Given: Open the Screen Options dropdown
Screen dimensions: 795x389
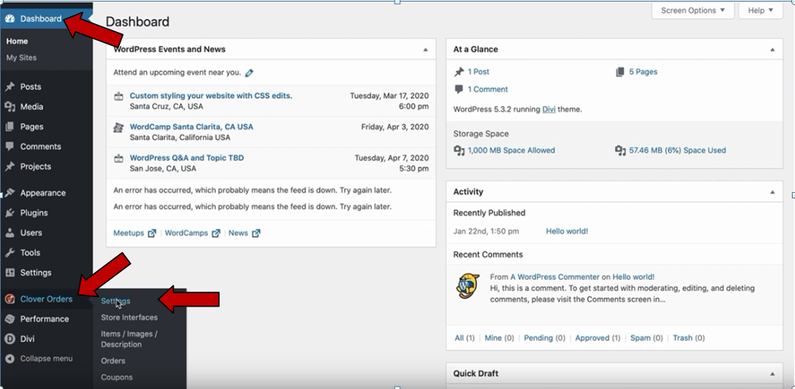Looking at the screenshot, I should point(692,10).
